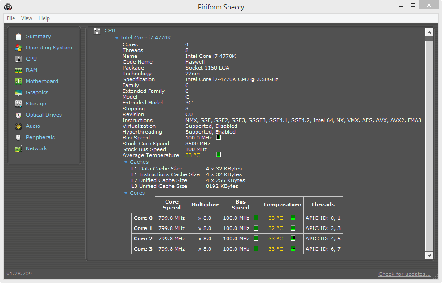Click the Optical Drives disc icon
Viewport: 442px width, 283px height.
pyautogui.click(x=18, y=115)
